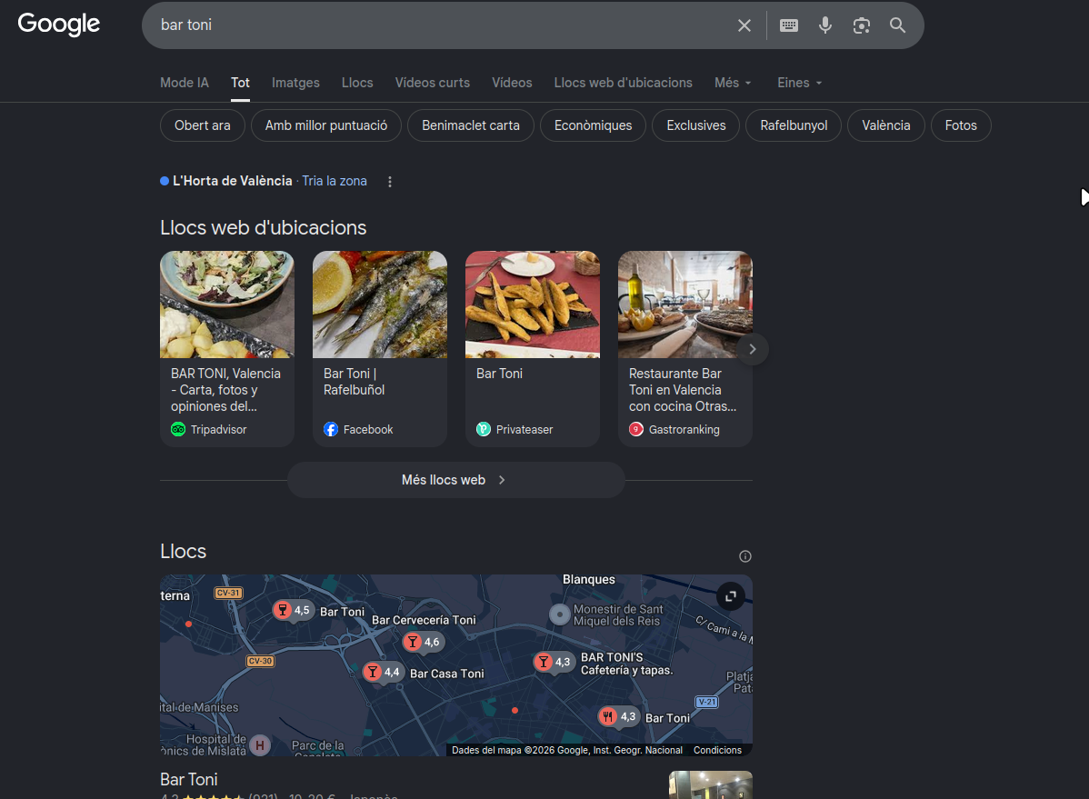Viewport: 1089px width, 799px height.
Task: Switch to the Mode IA tab
Action: (x=184, y=83)
